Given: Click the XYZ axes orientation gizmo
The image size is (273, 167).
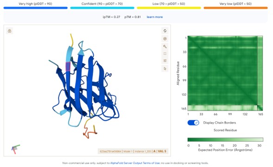Looking at the screenshot, I should pyautogui.click(x=15, y=149).
